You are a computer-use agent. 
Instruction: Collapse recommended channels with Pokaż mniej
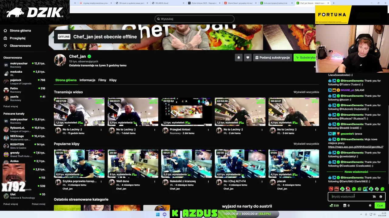tap(38, 204)
